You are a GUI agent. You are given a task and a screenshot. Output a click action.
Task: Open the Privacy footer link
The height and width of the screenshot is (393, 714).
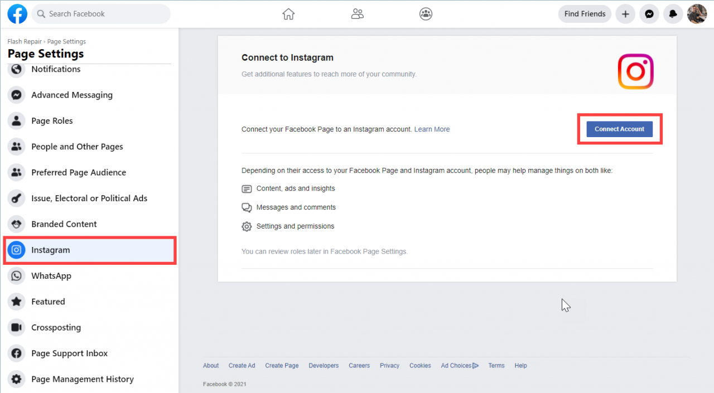(389, 366)
